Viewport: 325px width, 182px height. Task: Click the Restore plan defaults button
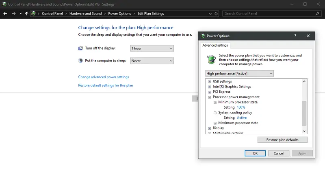(282, 140)
